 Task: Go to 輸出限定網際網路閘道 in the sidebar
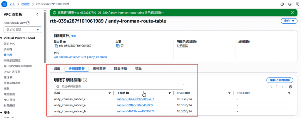[18, 66]
